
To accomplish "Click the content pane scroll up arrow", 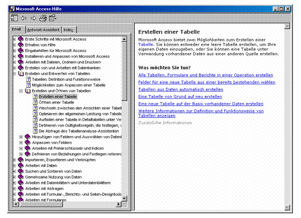I will [287, 26].
